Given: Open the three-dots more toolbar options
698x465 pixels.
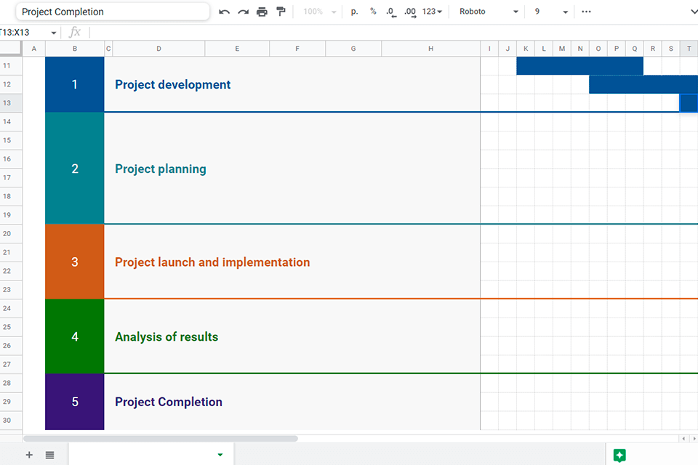Looking at the screenshot, I should coord(586,12).
